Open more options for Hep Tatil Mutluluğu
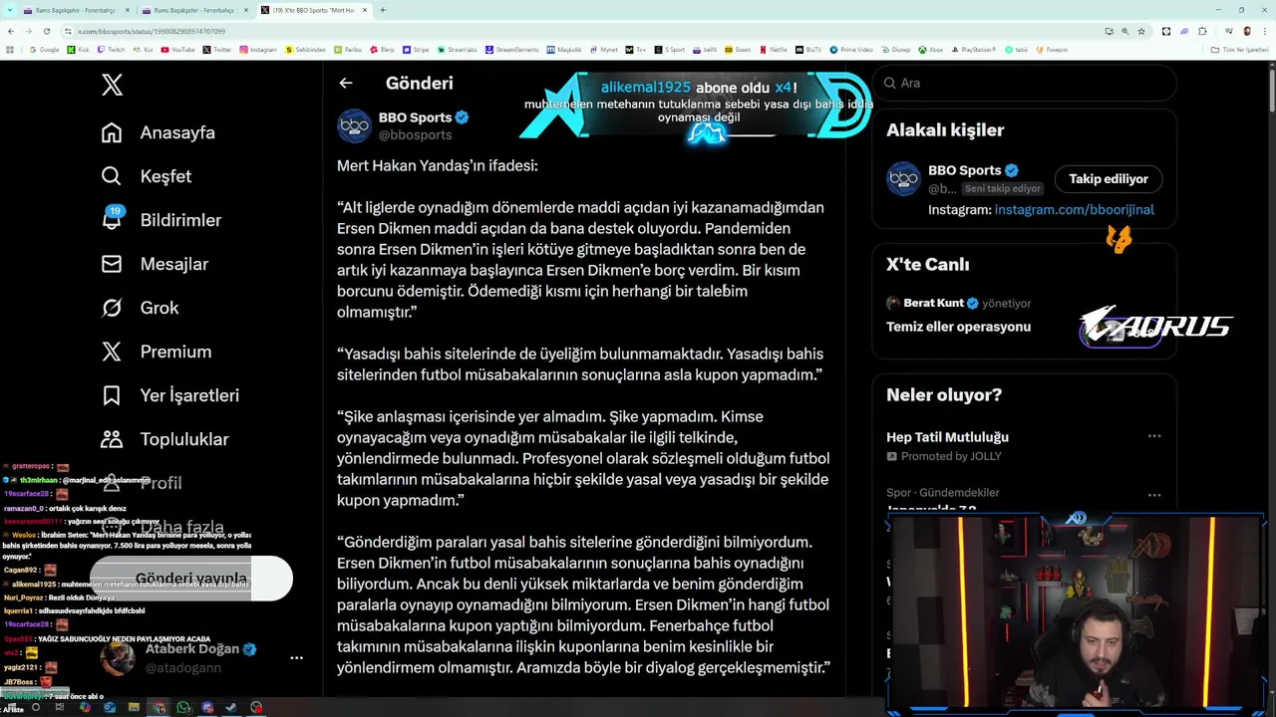This screenshot has width=1276, height=717. coord(1153,436)
